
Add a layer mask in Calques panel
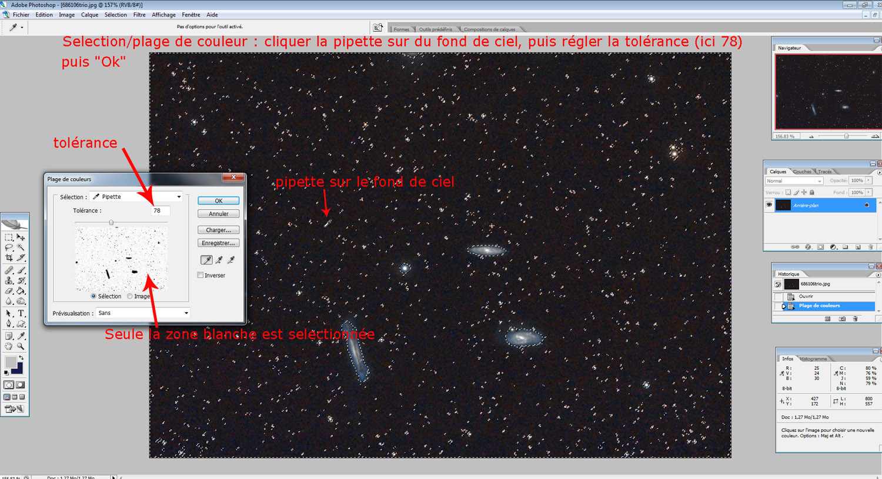click(820, 247)
